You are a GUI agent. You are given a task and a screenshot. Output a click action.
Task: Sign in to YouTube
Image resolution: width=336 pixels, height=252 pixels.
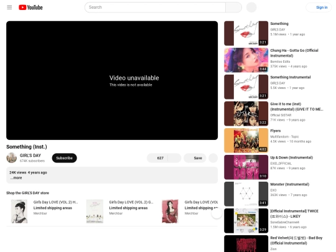coord(319,7)
